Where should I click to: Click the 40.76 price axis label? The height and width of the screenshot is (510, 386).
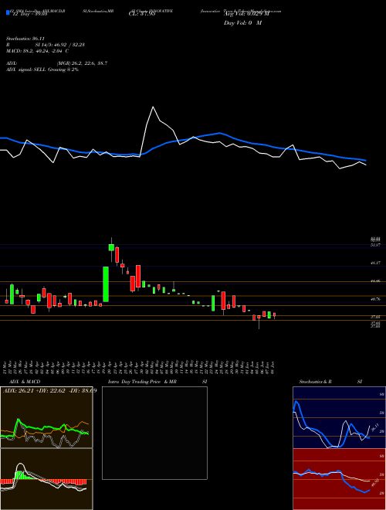coord(376,298)
